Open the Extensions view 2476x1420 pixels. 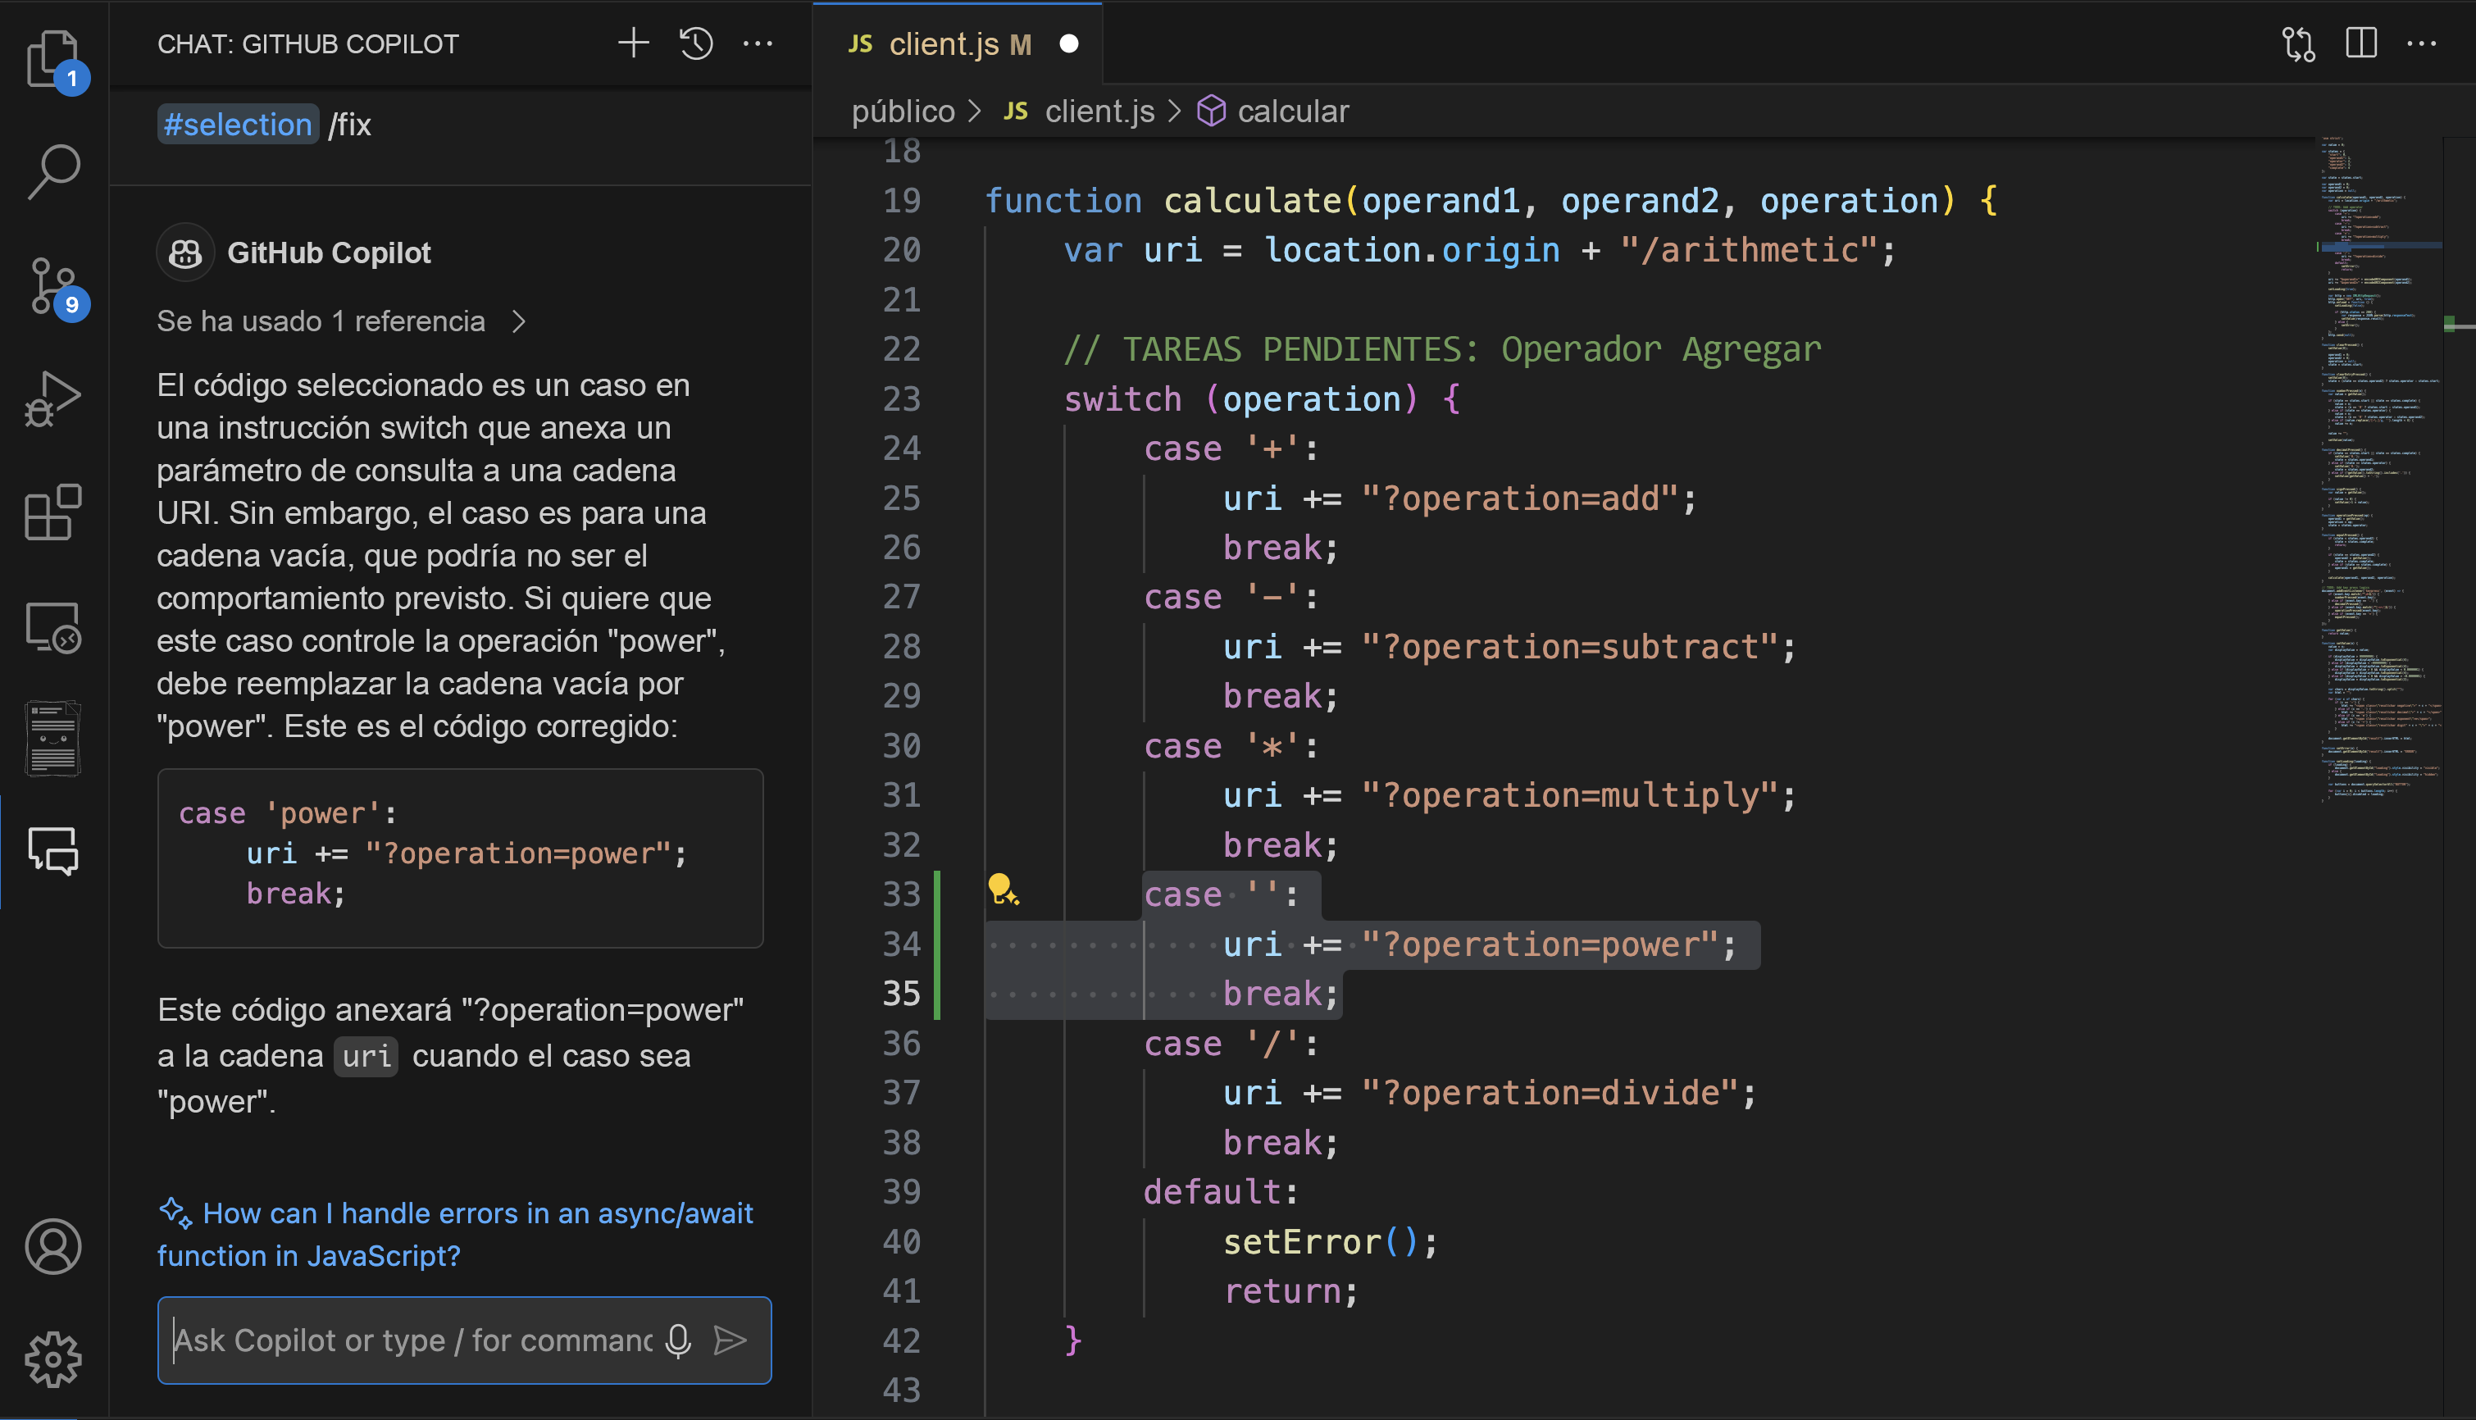52,512
